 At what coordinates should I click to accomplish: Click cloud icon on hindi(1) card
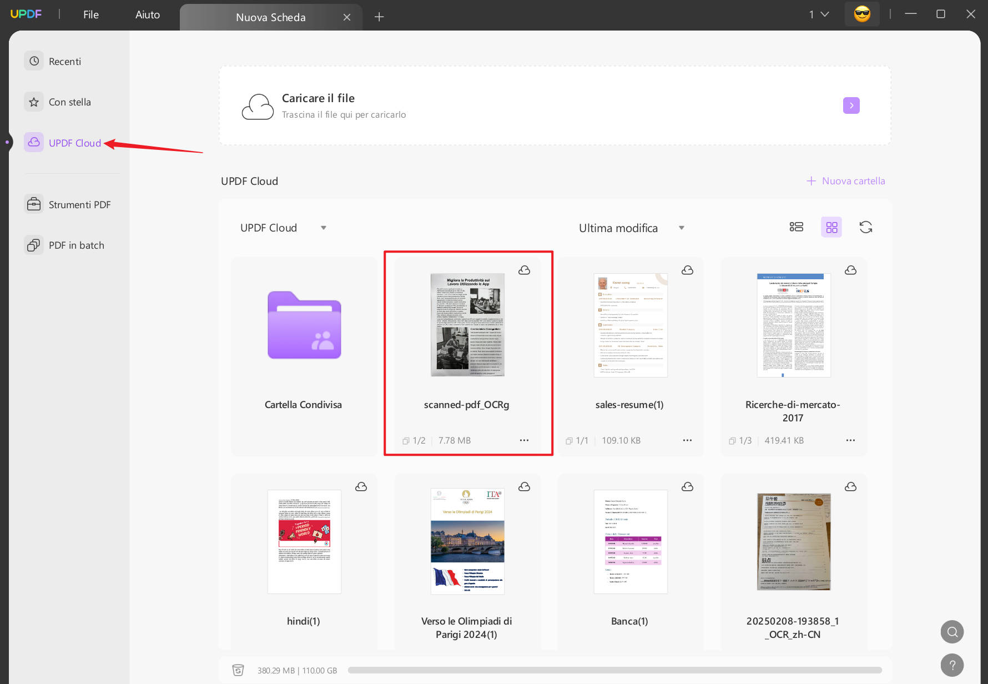pyautogui.click(x=361, y=486)
